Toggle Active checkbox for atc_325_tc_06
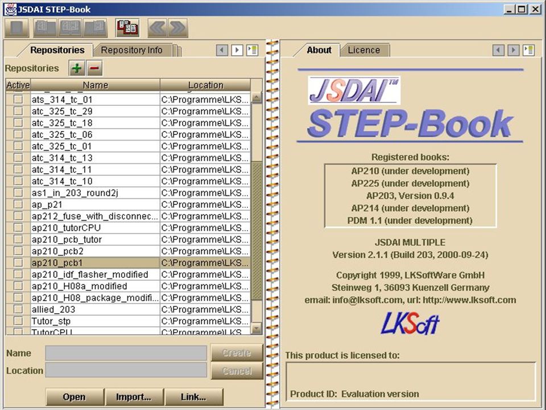Image resolution: width=546 pixels, height=410 pixels. tap(18, 134)
